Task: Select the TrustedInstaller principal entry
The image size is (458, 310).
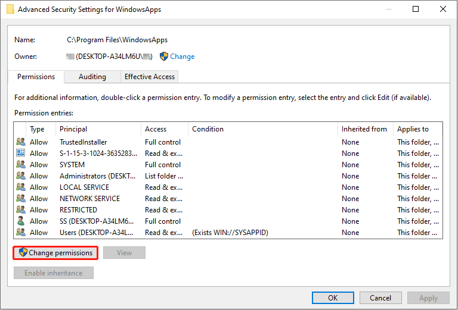Action: 83,142
